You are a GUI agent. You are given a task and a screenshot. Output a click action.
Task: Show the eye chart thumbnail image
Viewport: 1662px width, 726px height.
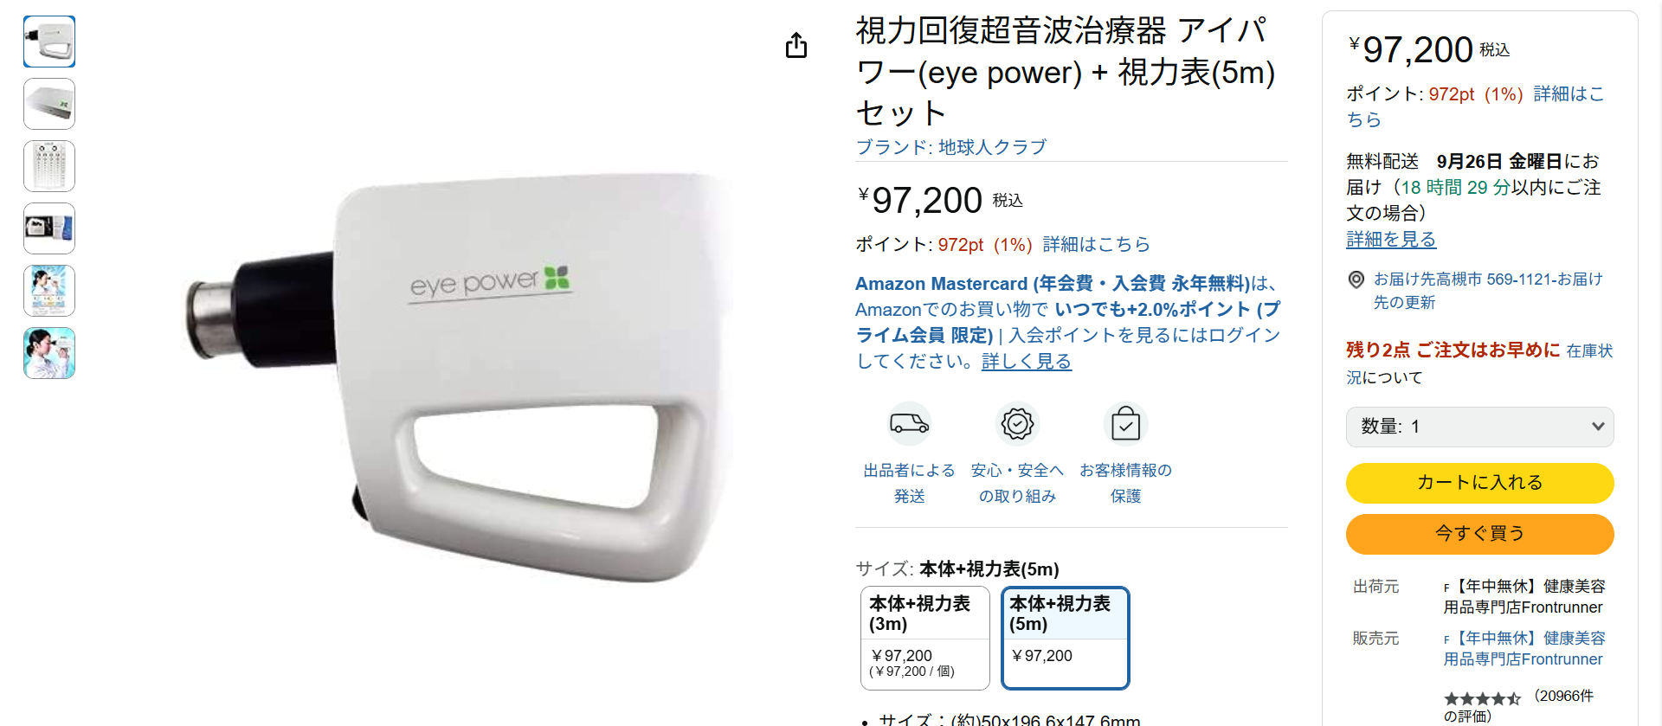pyautogui.click(x=49, y=166)
